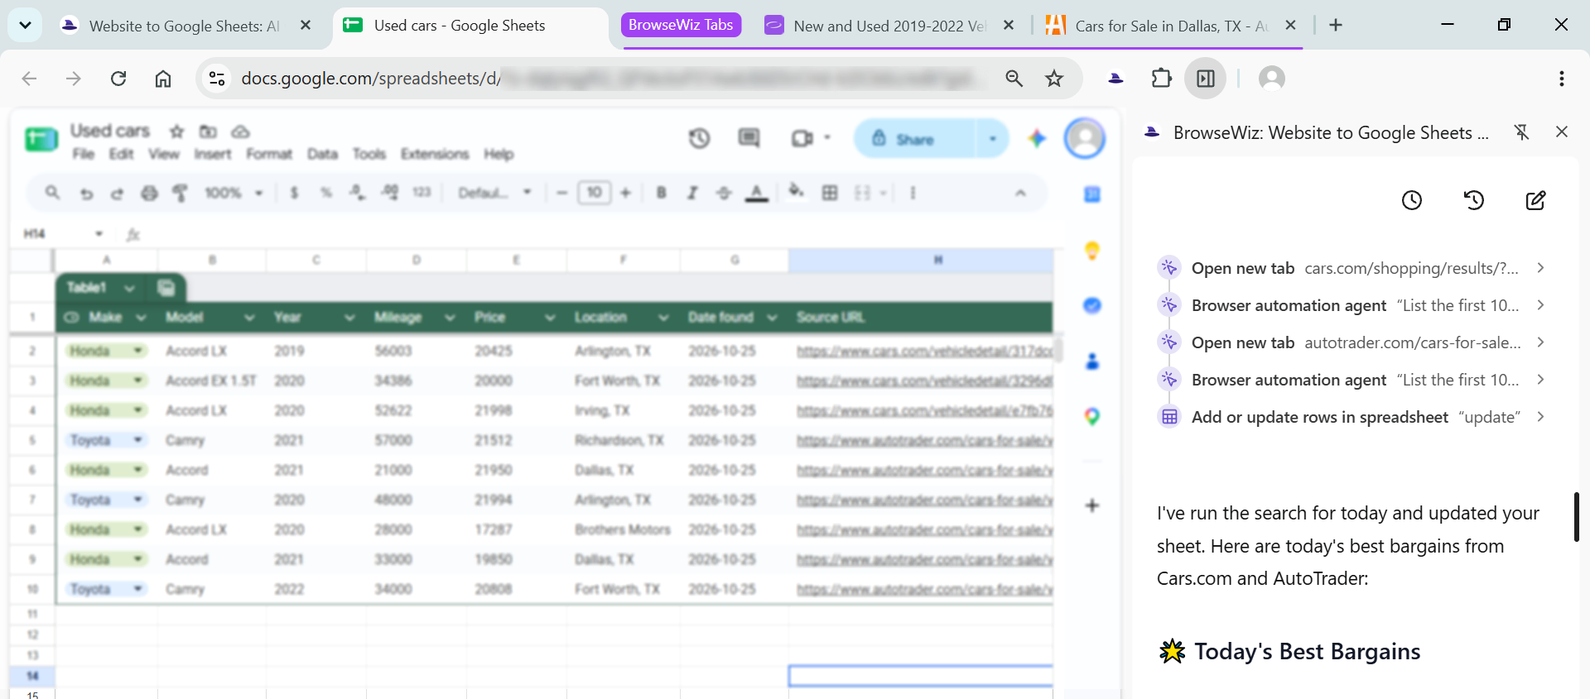This screenshot has height=699, width=1590.
Task: Open a new browser tab
Action: (x=1336, y=26)
